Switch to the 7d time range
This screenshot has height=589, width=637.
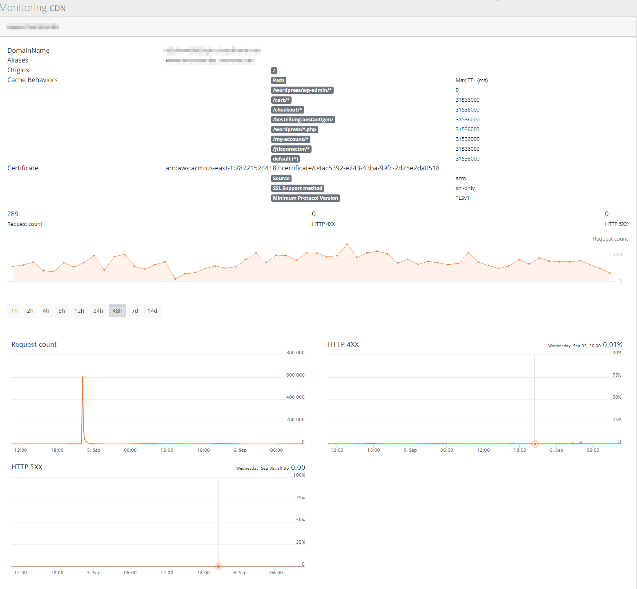(135, 311)
